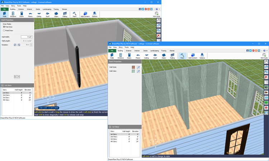Click Add Content in front window toolbar
This screenshot has width=269, height=161.
point(193,56)
